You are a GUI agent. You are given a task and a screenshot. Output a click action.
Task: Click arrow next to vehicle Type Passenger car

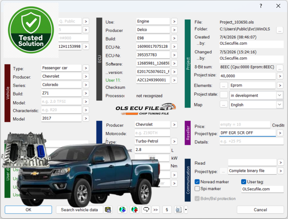pyautogui.click(x=86, y=68)
